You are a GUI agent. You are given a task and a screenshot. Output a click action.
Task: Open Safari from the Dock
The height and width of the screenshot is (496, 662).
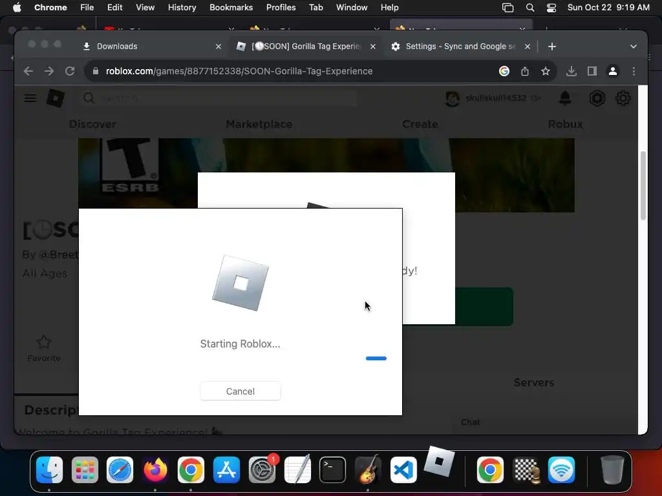(120, 470)
